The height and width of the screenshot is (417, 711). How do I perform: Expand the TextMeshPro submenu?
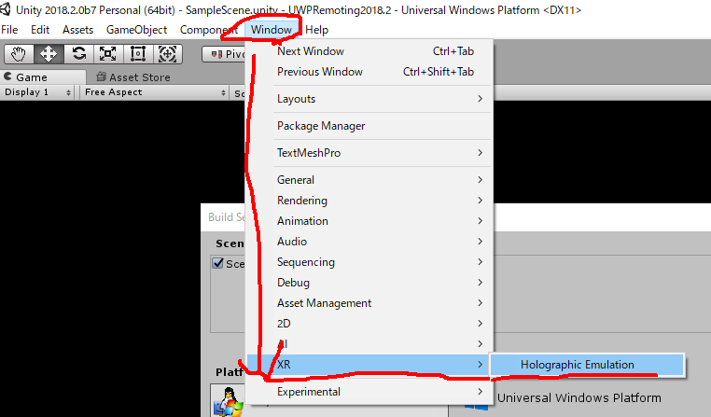tap(369, 153)
